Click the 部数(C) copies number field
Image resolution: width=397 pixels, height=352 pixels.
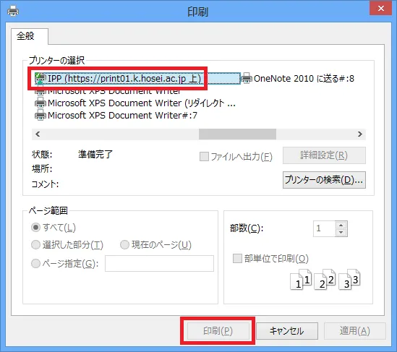[324, 228]
